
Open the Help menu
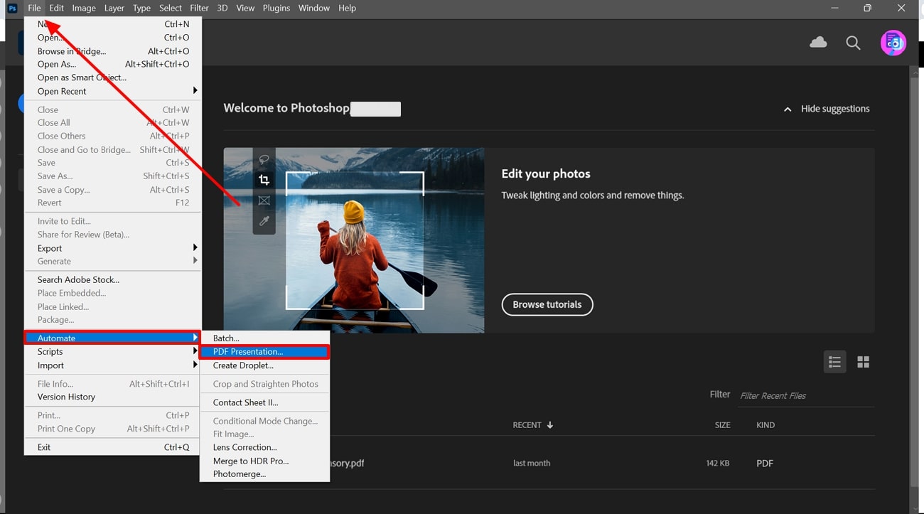point(347,8)
